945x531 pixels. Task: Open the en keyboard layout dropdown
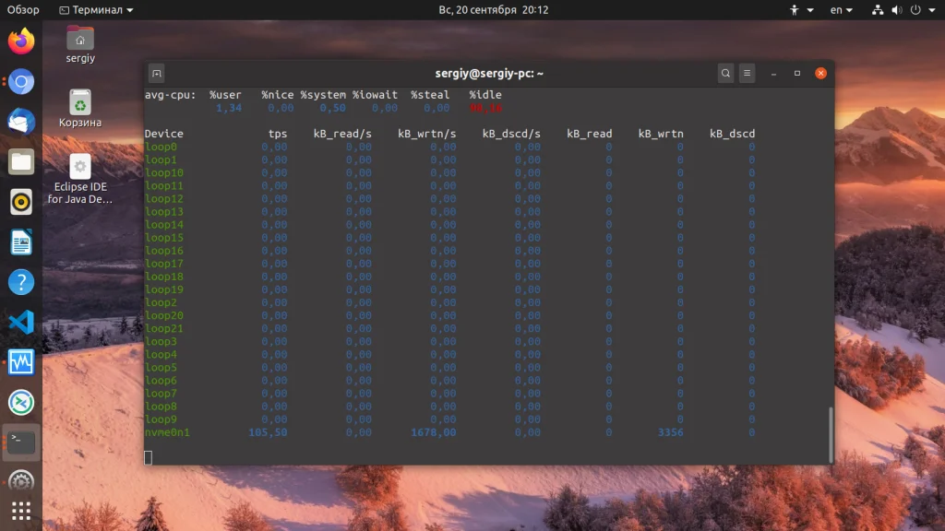tap(842, 9)
